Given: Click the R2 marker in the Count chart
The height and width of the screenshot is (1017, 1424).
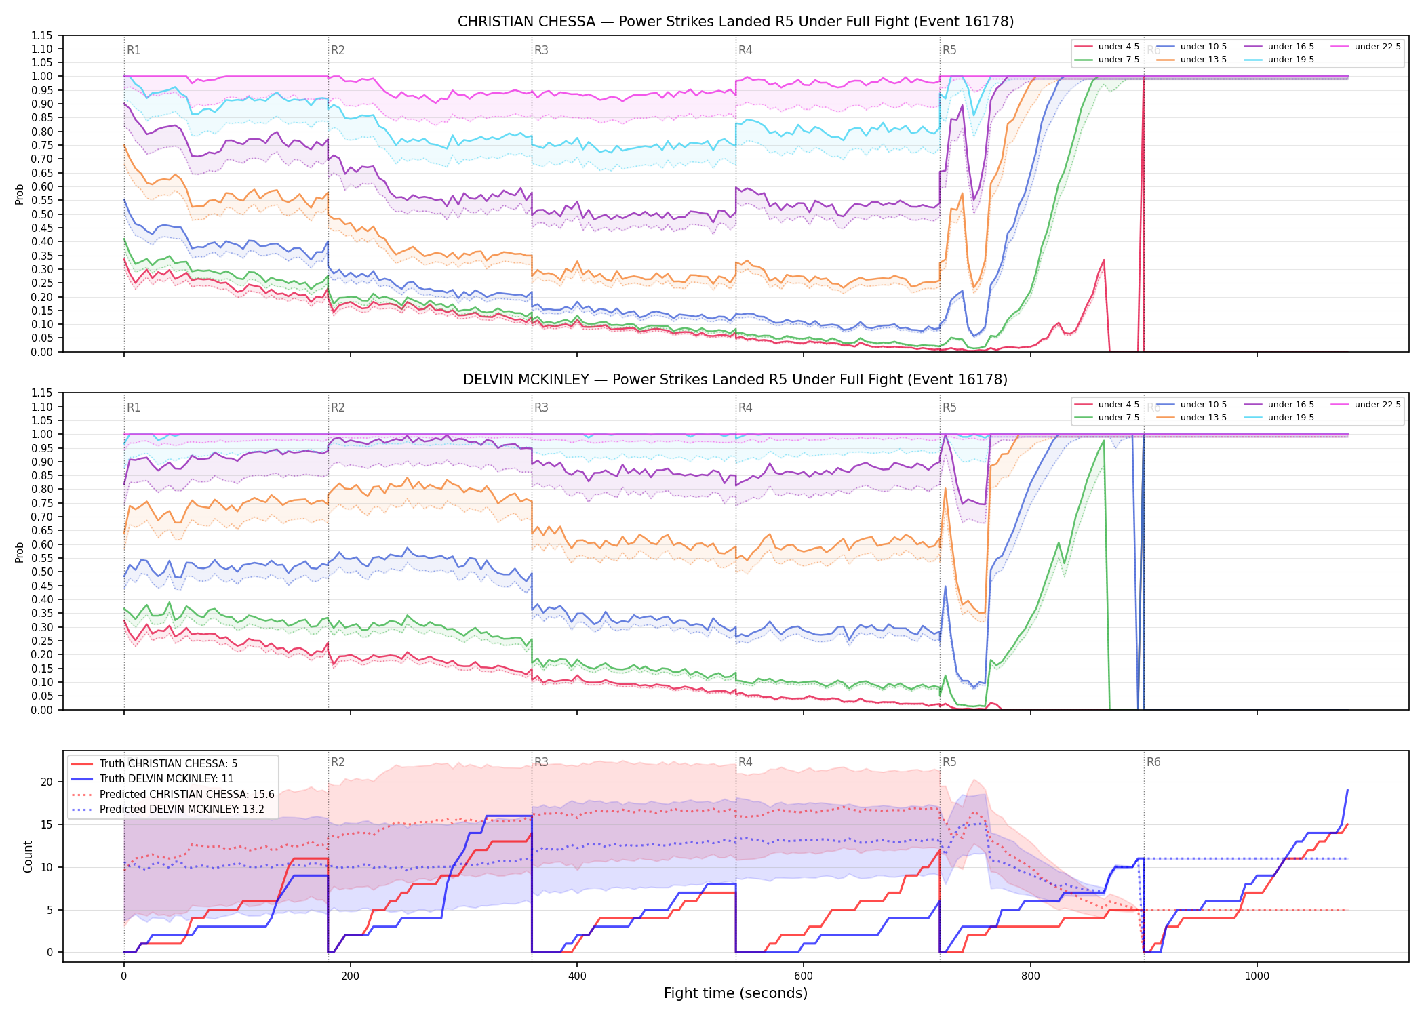Looking at the screenshot, I should point(338,762).
